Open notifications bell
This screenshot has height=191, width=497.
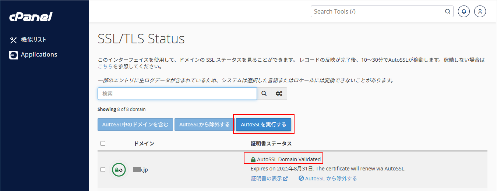[464, 11]
